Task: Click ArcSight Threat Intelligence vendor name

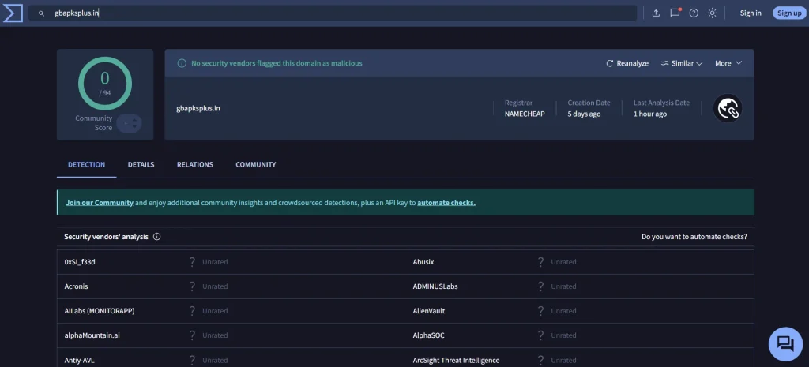Action: (456, 361)
